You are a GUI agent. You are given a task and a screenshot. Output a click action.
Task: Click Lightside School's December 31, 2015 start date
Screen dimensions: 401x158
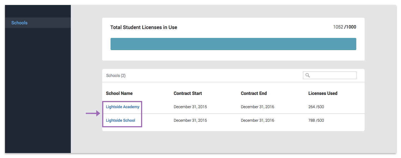(190, 120)
